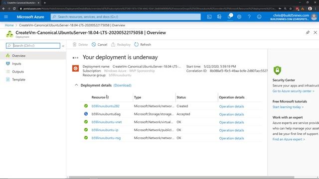Collapse the left menu with double chevron
This screenshot has width=319, height=179.
tap(63, 46)
